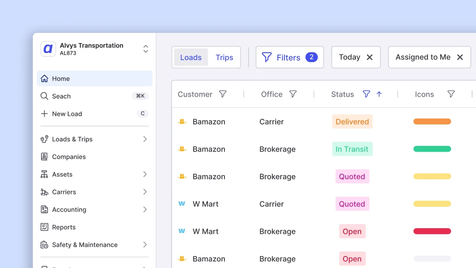Image resolution: width=476 pixels, height=268 pixels.
Task: Click the ⌘K shortcut badge
Action: coord(140,96)
